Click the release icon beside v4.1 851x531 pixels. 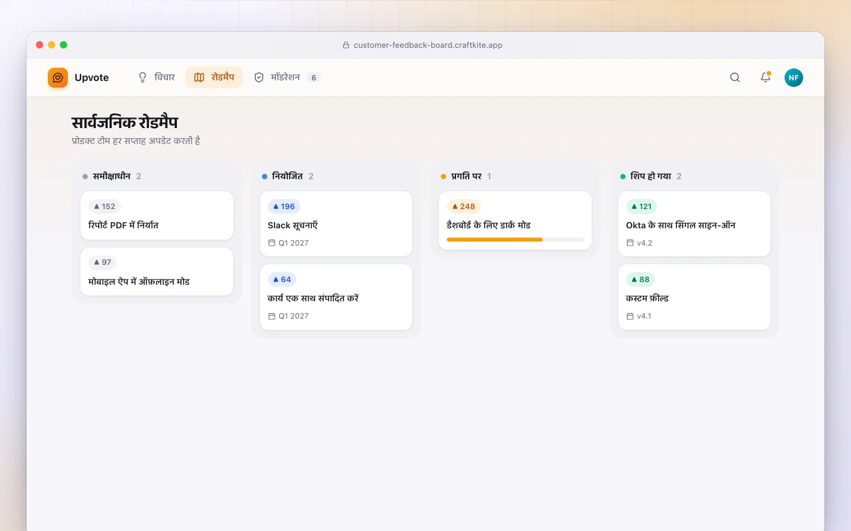(x=630, y=316)
